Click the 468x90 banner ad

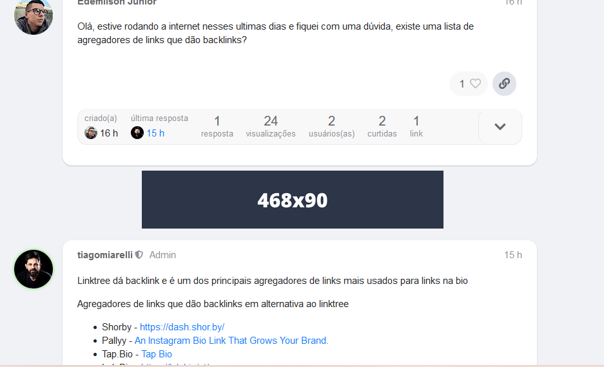pos(293,200)
